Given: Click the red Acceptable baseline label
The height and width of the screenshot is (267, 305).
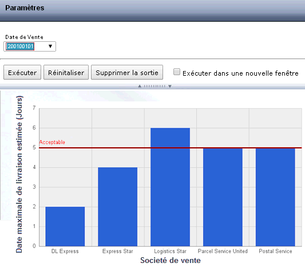Looking at the screenshot, I should pyautogui.click(x=52, y=142).
